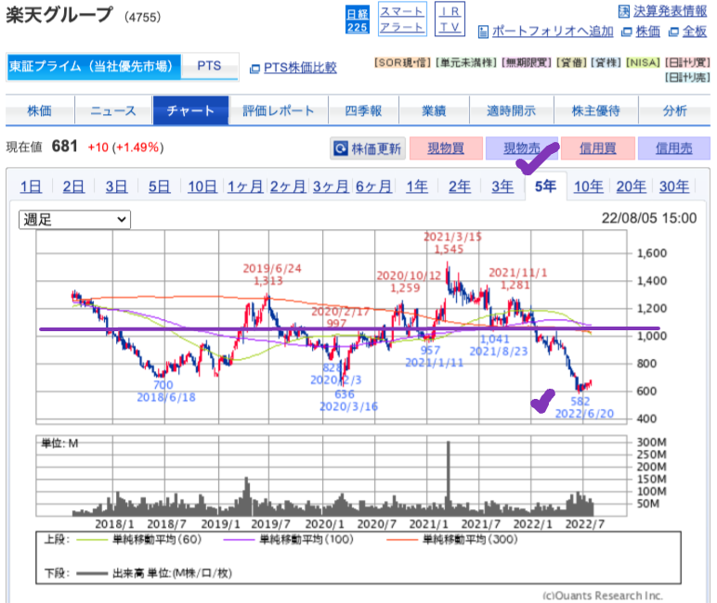Click the 株価更新 refresh button
717x603 pixels.
[x=368, y=148]
